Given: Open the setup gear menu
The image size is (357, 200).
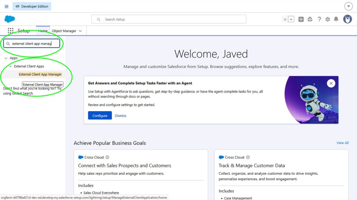Looking at the screenshot, I should point(328,19).
